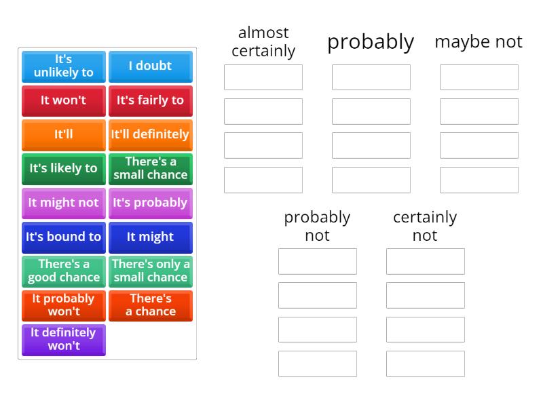Click "There's a good chance" tile
This screenshot has width=543, height=407.
coord(63,272)
